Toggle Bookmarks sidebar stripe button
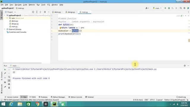Image resolution: width=190 pixels, height=107 pixels. [1, 89]
